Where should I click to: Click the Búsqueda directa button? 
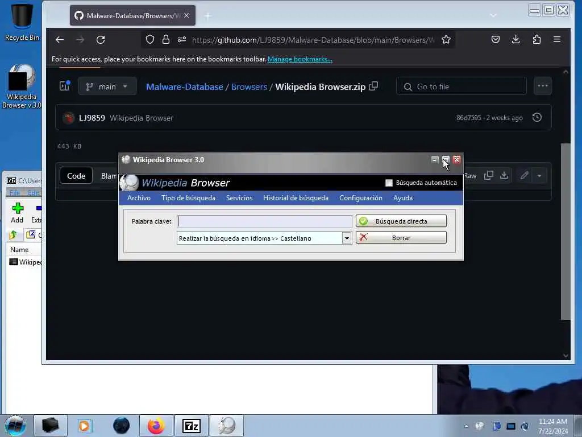[401, 221]
